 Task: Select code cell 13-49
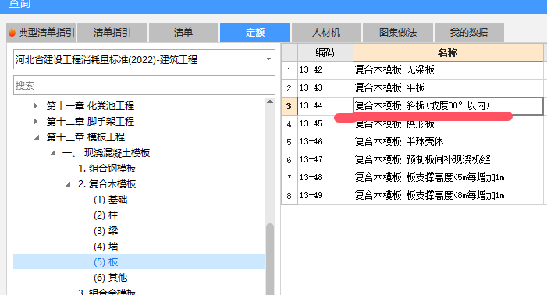(x=325, y=195)
